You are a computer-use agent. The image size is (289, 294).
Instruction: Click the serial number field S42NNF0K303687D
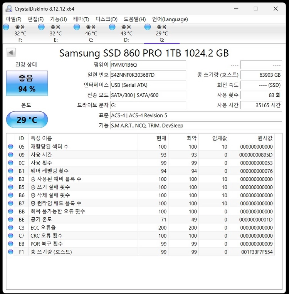(148, 75)
